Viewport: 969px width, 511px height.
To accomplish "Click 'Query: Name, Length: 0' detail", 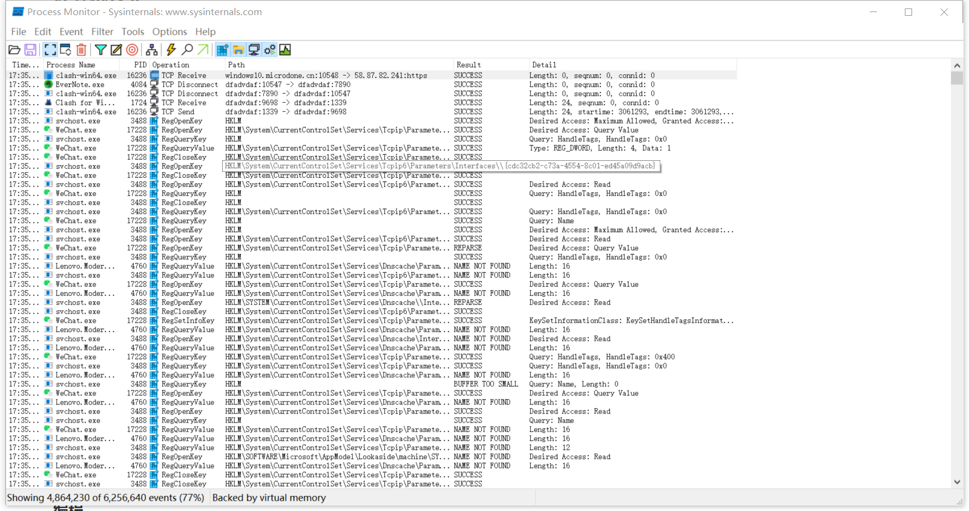I will point(574,384).
